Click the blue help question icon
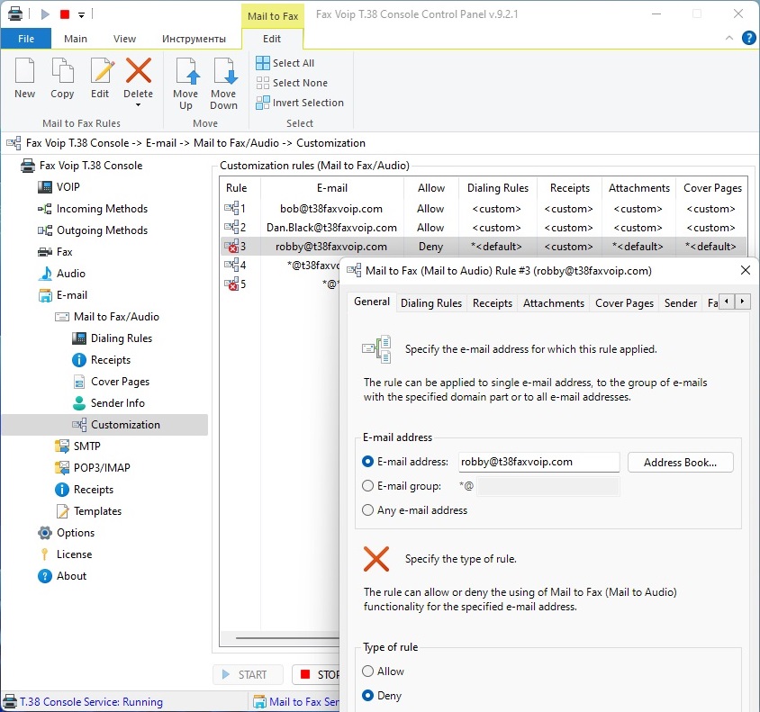This screenshot has height=712, width=760. 748,38
